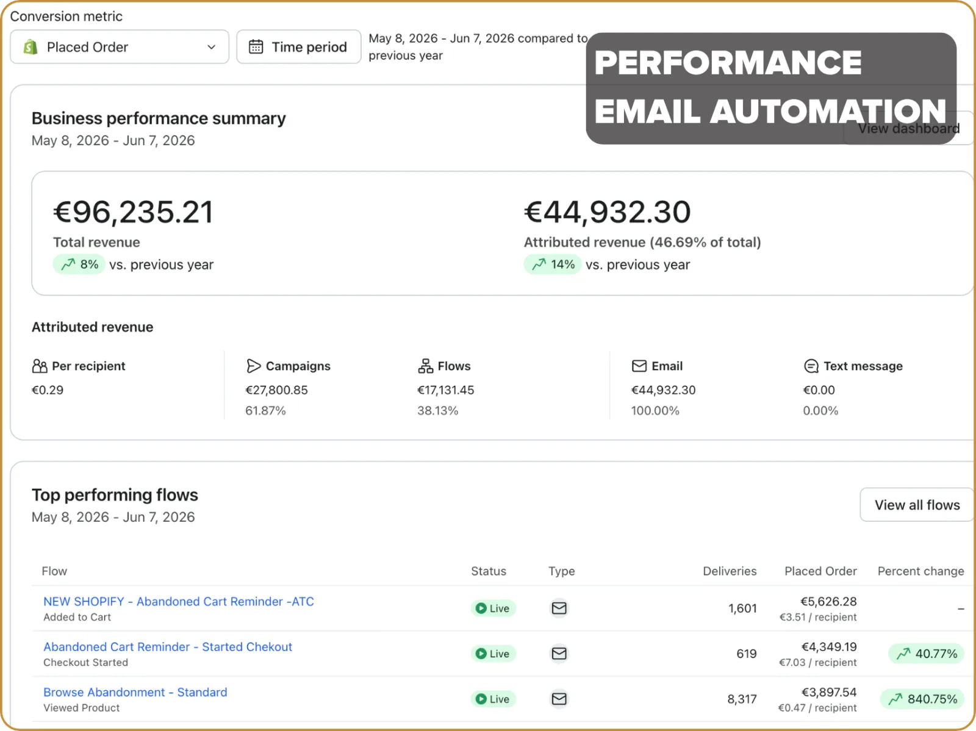Click the Per recipient people icon

(40, 366)
